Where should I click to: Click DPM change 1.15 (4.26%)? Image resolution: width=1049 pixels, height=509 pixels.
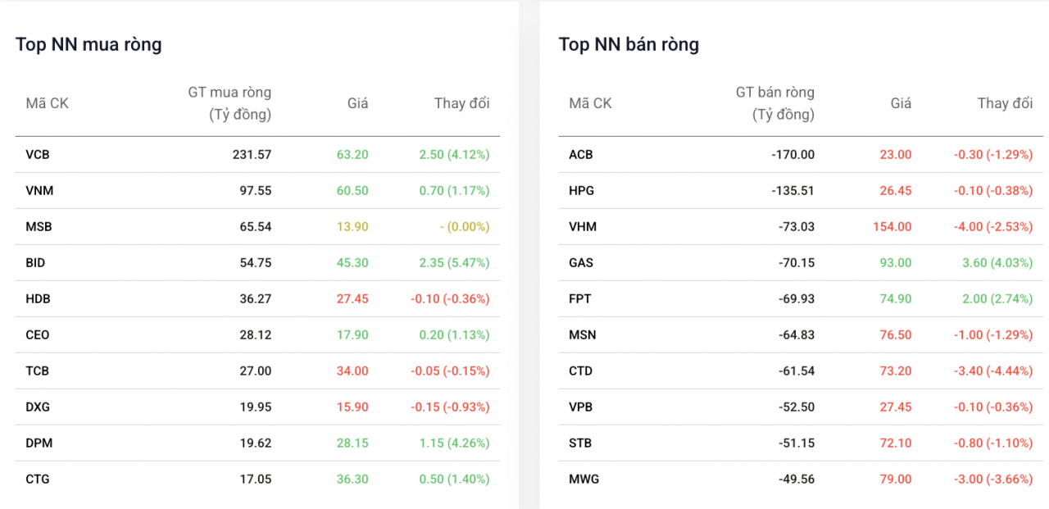pyautogui.click(x=455, y=443)
